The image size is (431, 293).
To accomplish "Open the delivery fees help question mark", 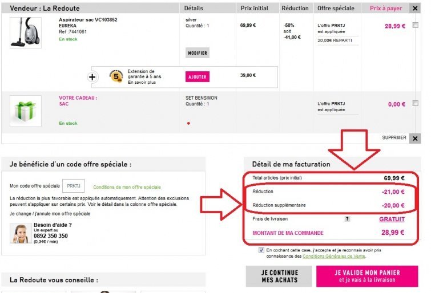I will [347, 219].
